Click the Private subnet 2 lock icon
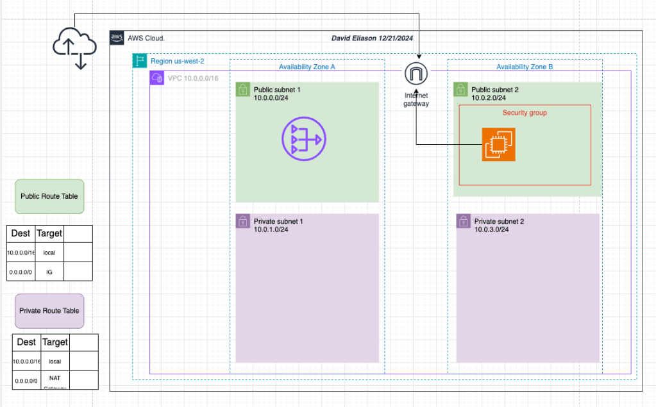This screenshot has width=656, height=407. tap(464, 221)
